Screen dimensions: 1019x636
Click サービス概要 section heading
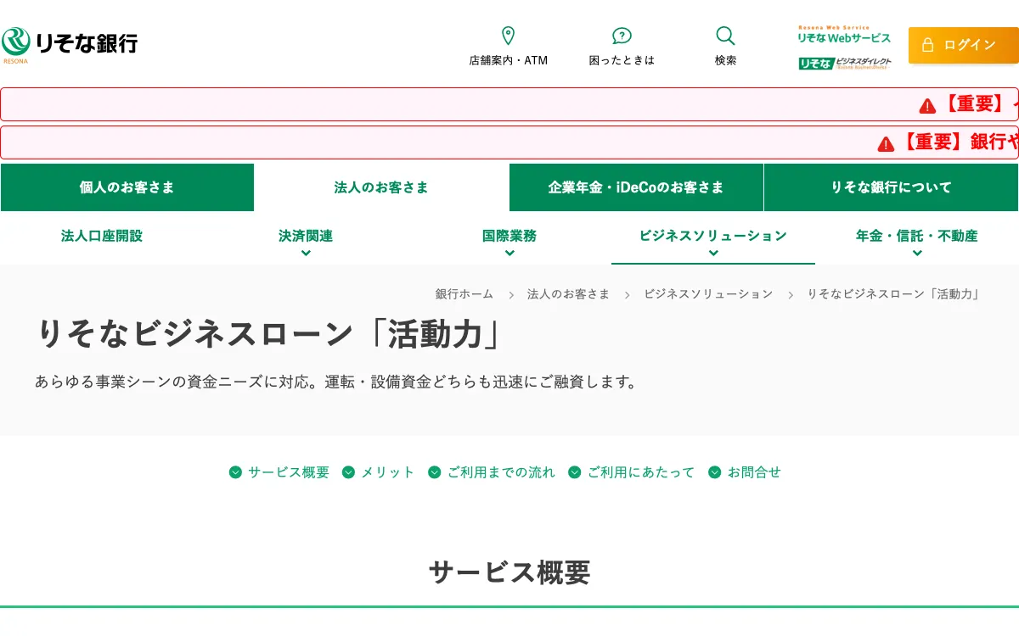click(509, 572)
